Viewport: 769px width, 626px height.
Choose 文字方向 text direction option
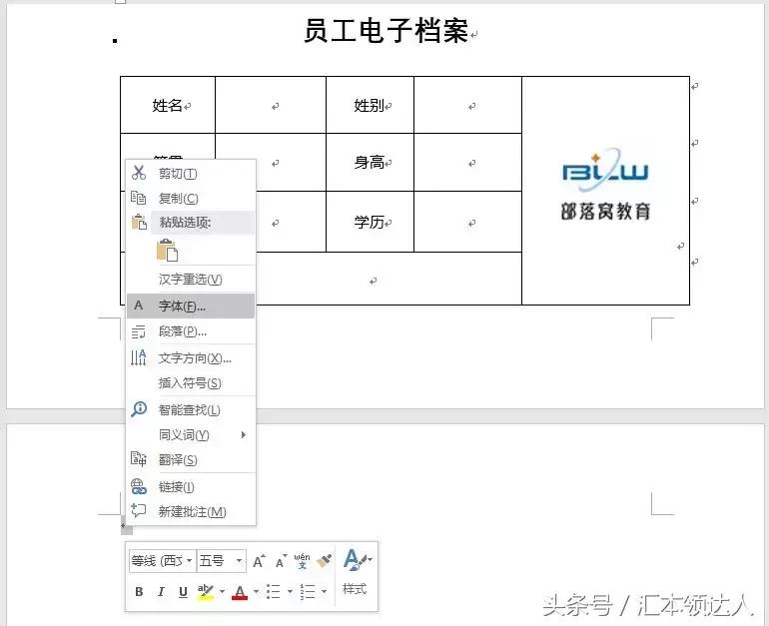pos(191,357)
